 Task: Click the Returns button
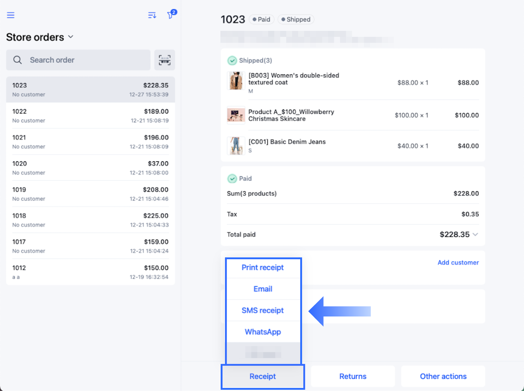353,377
